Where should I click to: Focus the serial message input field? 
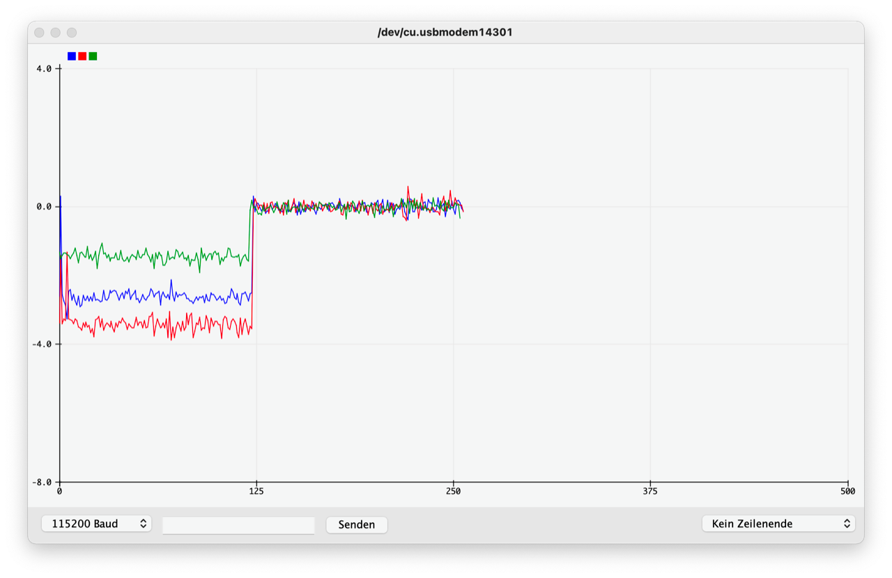pos(238,525)
